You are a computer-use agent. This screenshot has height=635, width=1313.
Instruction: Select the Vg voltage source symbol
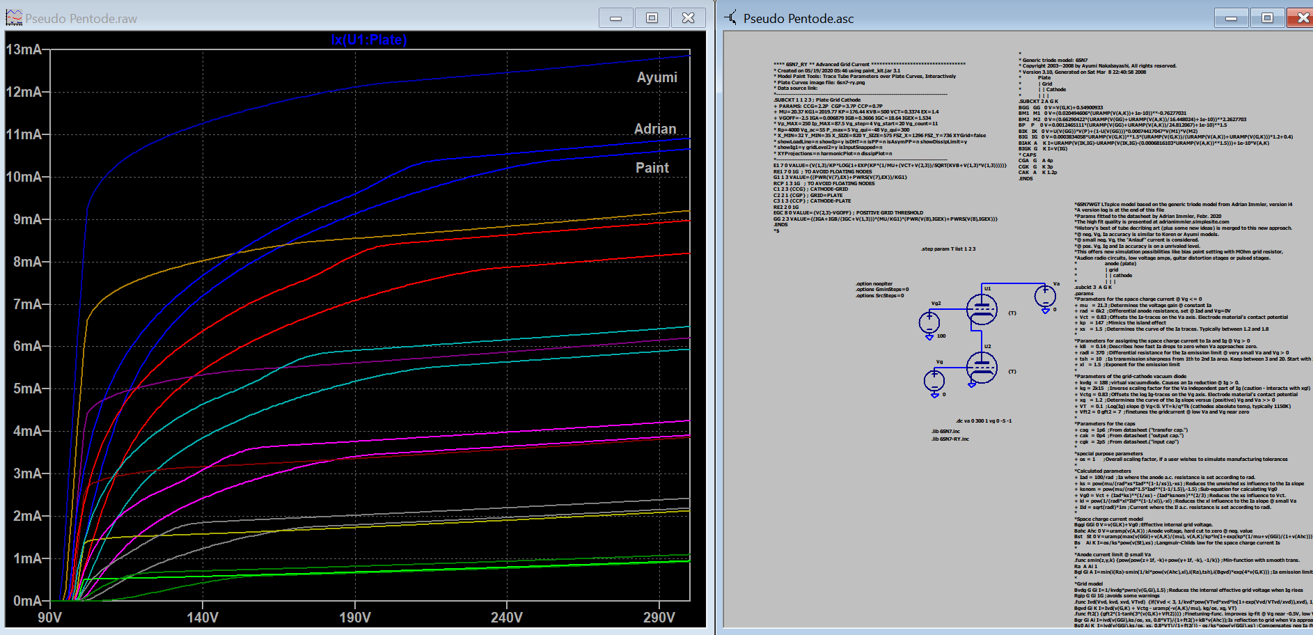click(x=934, y=381)
